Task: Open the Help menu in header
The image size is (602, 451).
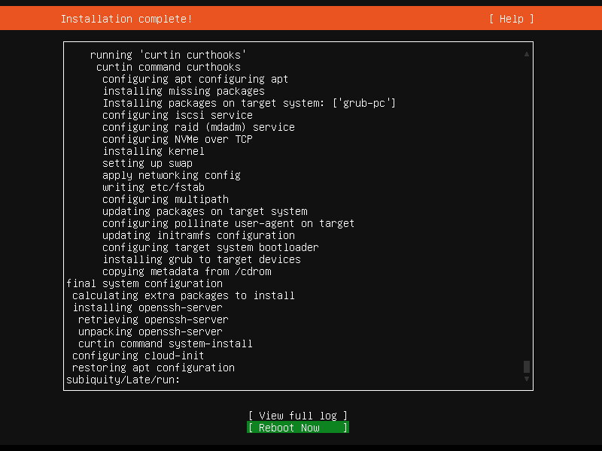Action: 511,19
